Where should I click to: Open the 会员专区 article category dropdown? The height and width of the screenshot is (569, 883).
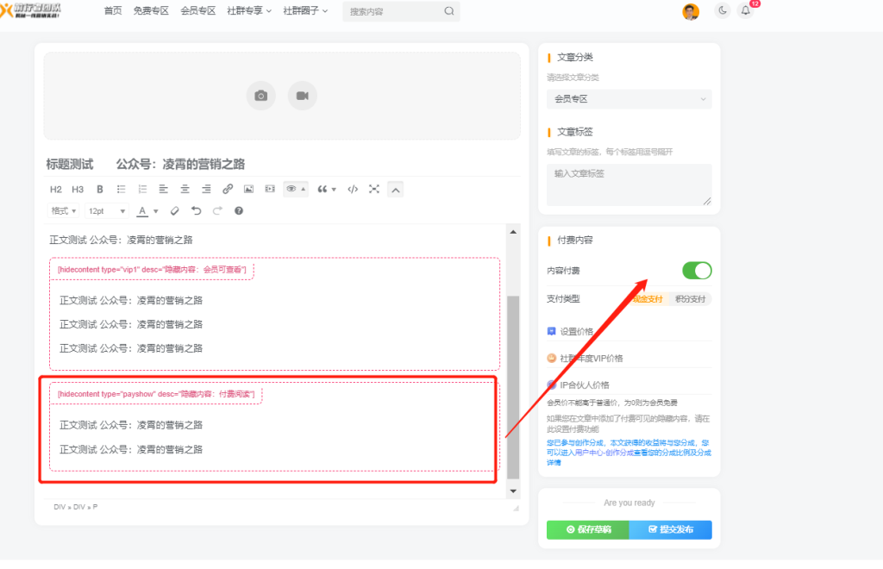pos(628,99)
